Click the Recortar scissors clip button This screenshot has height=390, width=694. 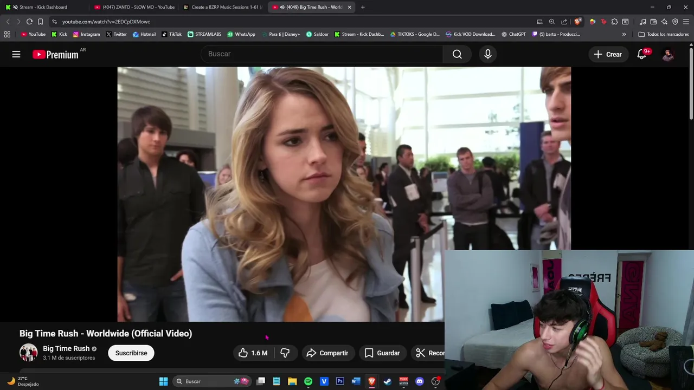[x=428, y=353]
